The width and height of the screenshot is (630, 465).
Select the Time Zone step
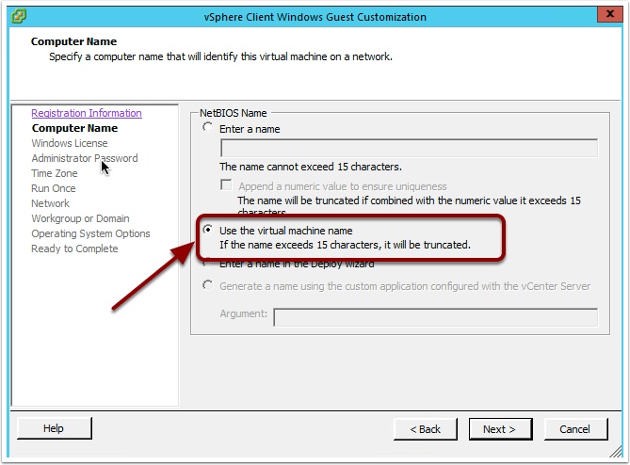55,173
